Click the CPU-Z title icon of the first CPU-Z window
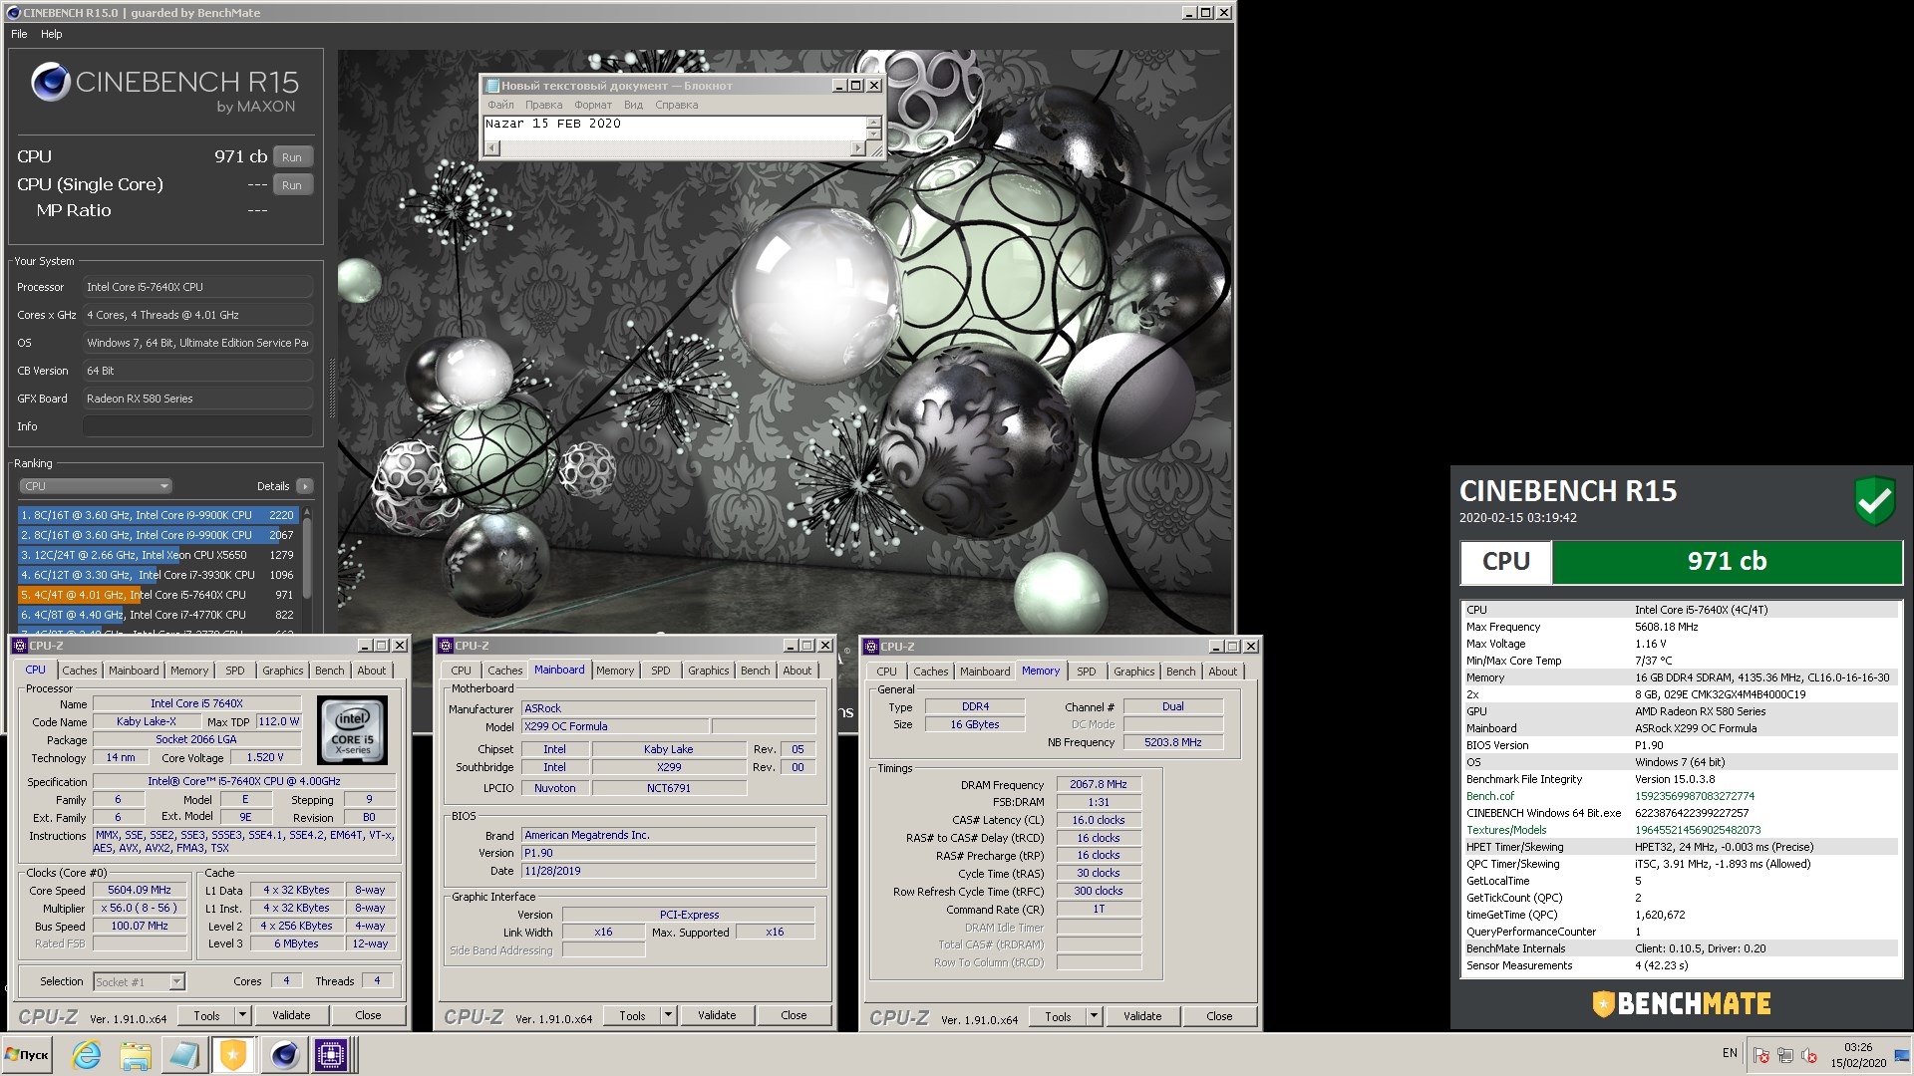The height and width of the screenshot is (1076, 1914). [x=19, y=646]
